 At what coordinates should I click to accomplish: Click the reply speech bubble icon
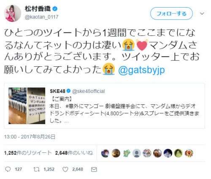tap(8, 169)
